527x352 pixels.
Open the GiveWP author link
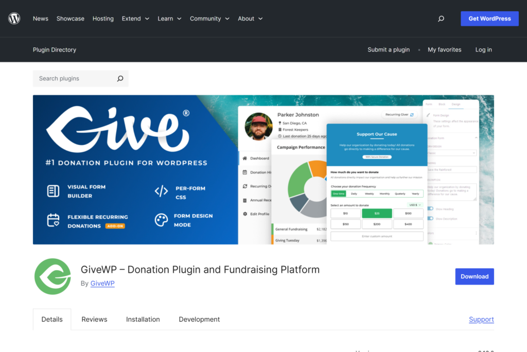click(x=102, y=283)
